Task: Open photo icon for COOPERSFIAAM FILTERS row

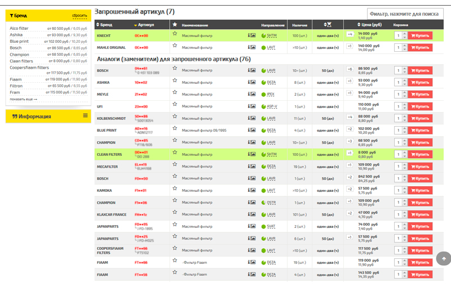Action: click(x=253, y=250)
